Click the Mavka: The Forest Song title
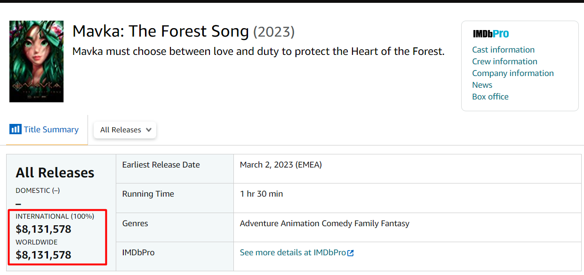The height and width of the screenshot is (275, 584). (x=160, y=31)
